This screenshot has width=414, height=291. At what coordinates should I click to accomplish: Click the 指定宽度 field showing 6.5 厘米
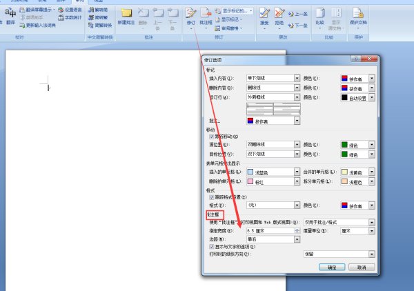[x=273, y=231]
